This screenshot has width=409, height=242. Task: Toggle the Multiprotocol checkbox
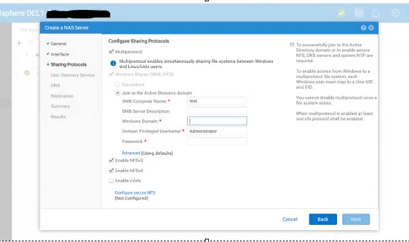pyautogui.click(x=112, y=52)
